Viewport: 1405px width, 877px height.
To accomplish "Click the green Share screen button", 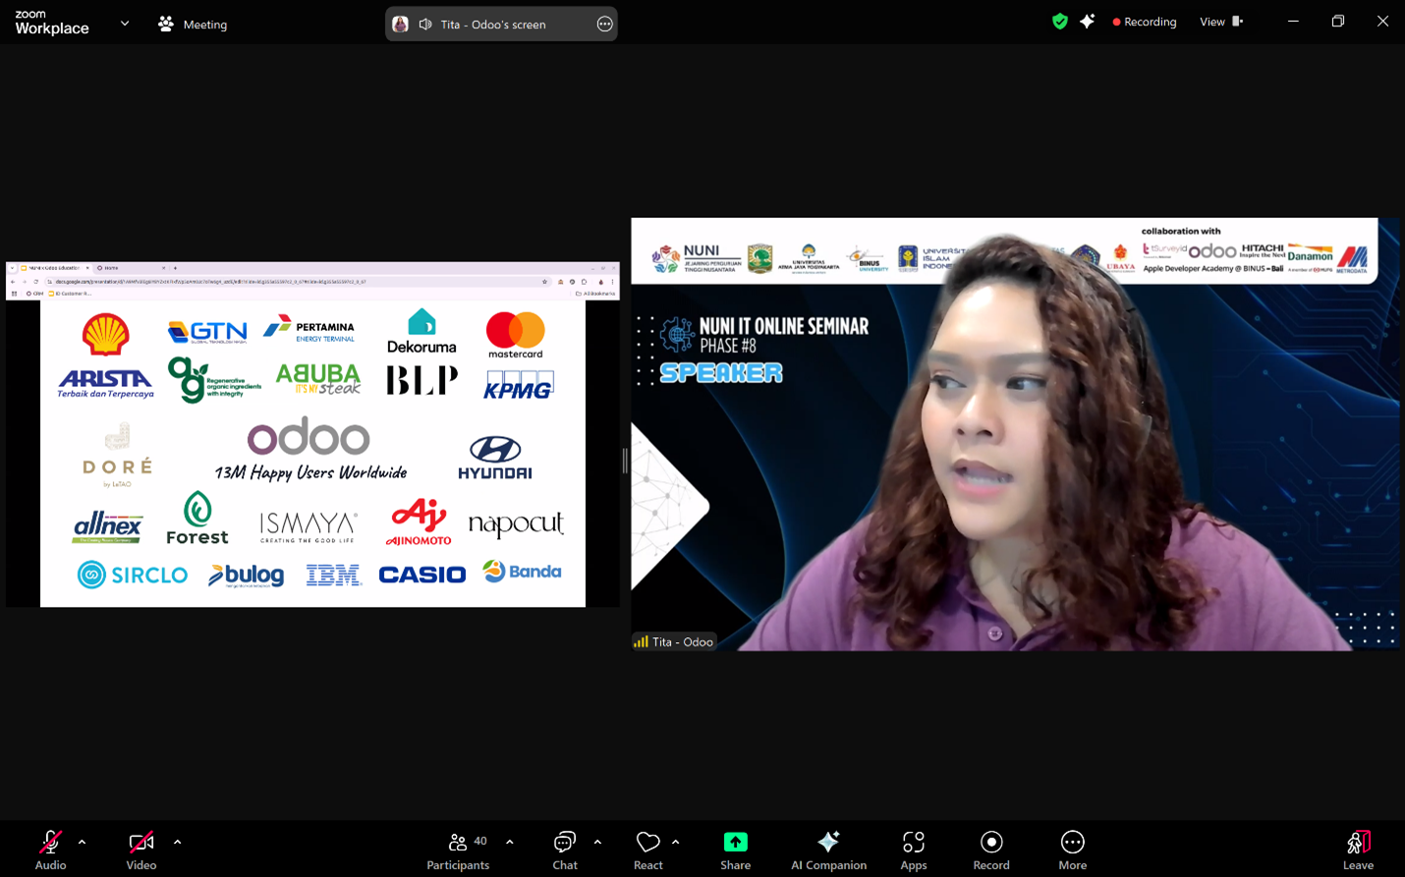I will 735,850.
